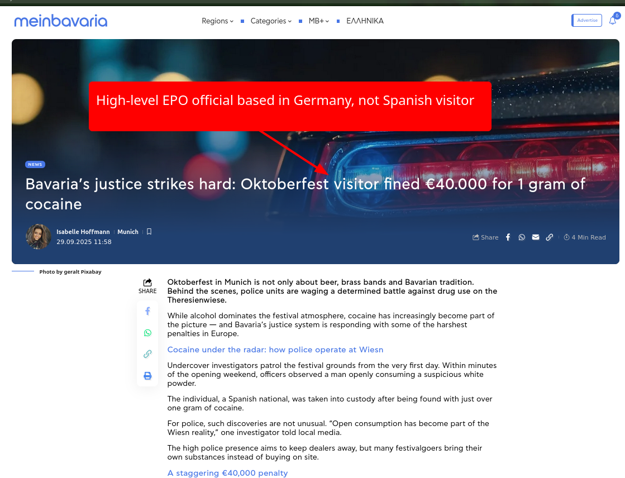The image size is (625, 478).
Task: Click Isabelle Hoffmann's avatar photo
Action: tap(39, 237)
